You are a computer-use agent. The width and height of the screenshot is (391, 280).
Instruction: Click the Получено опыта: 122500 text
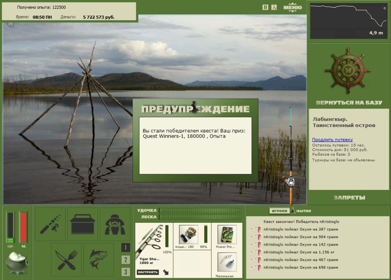pyautogui.click(x=42, y=7)
